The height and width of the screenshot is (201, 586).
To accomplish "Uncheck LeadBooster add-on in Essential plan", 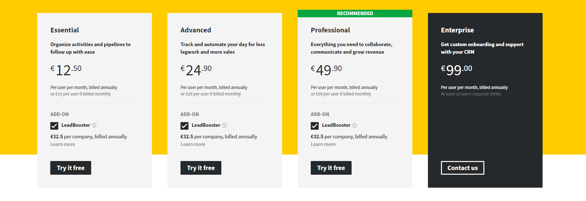I will (x=54, y=126).
